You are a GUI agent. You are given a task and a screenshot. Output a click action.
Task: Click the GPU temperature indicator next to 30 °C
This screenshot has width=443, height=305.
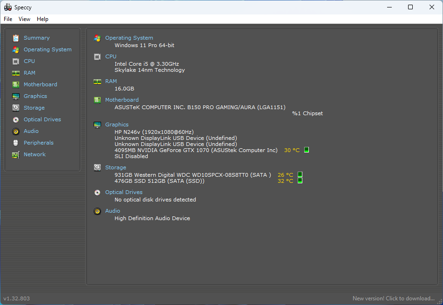[x=306, y=150]
